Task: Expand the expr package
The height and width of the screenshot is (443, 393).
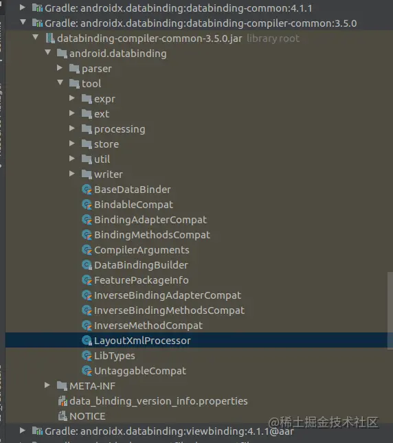Action: tap(72, 98)
